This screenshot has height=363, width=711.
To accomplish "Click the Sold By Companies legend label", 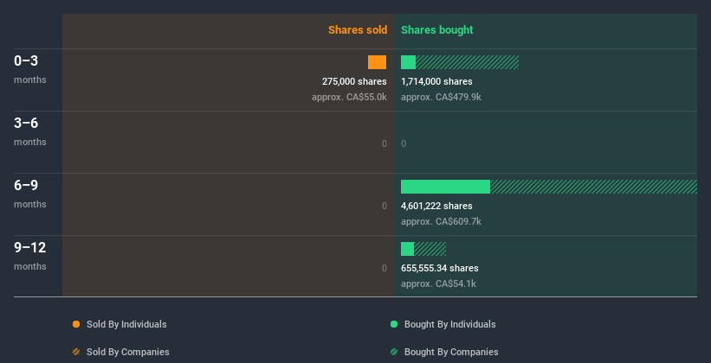I will [x=128, y=352].
